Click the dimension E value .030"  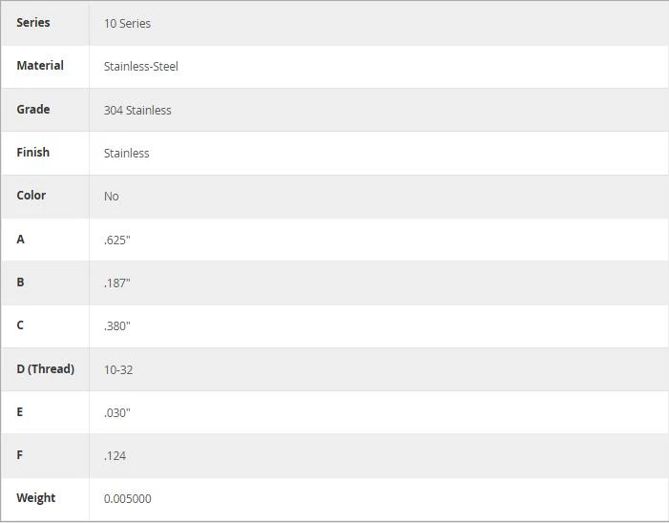pyautogui.click(x=116, y=412)
